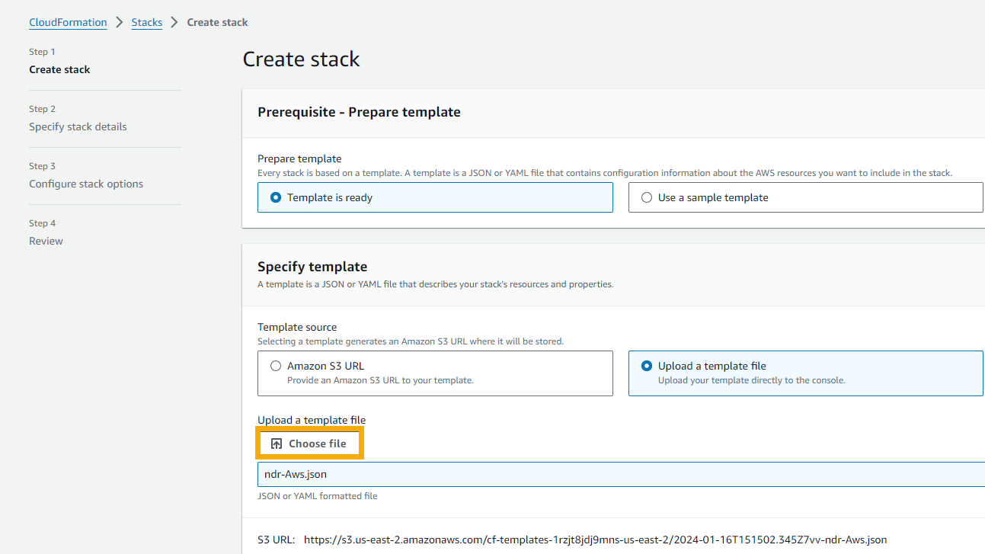
Task: Choose the Use a sample template option
Action: [x=647, y=197]
